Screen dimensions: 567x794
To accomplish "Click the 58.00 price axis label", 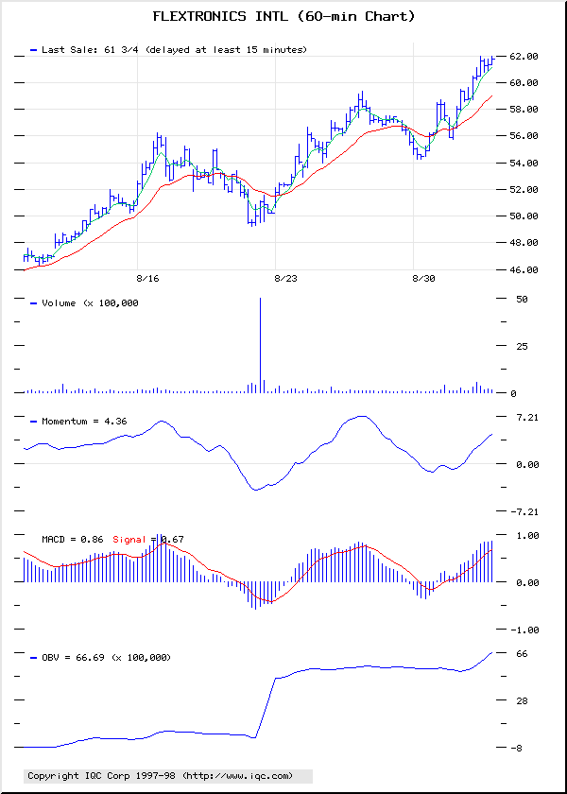I will click(x=524, y=110).
